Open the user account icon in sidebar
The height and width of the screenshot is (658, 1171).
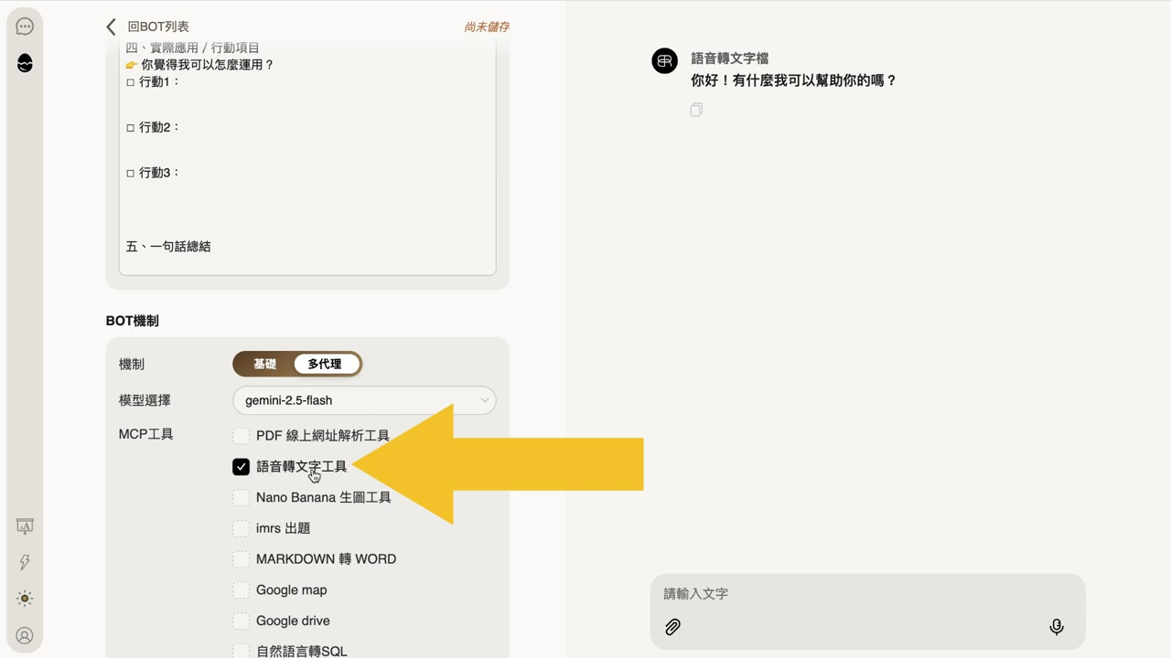[25, 635]
